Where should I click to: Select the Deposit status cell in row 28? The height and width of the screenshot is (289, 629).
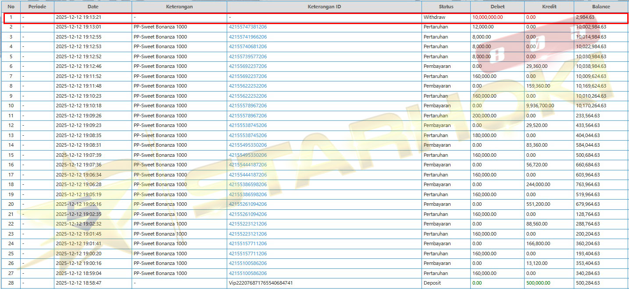point(432,283)
